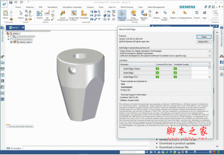Click the Save icon in quick access toolbar

coord(11,2)
